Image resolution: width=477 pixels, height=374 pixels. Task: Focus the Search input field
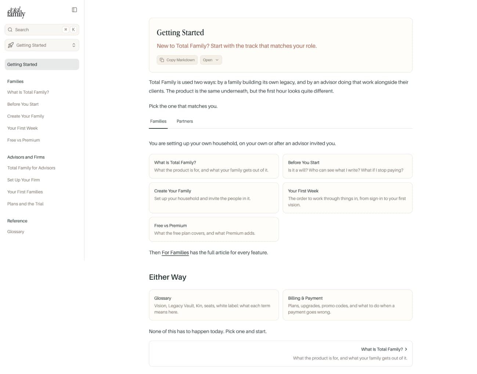click(x=42, y=30)
